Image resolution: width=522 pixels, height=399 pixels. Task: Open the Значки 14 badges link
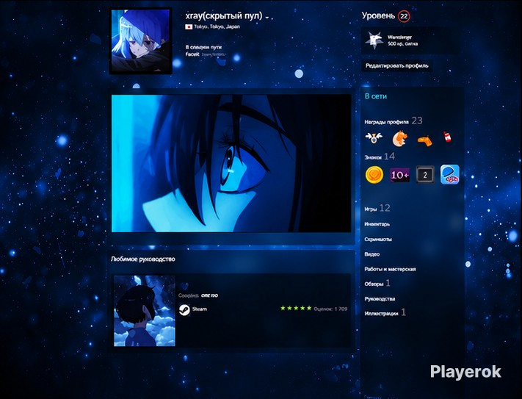coord(380,157)
